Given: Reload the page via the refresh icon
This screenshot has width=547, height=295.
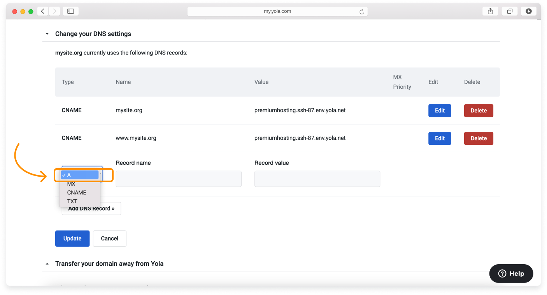Looking at the screenshot, I should (362, 11).
